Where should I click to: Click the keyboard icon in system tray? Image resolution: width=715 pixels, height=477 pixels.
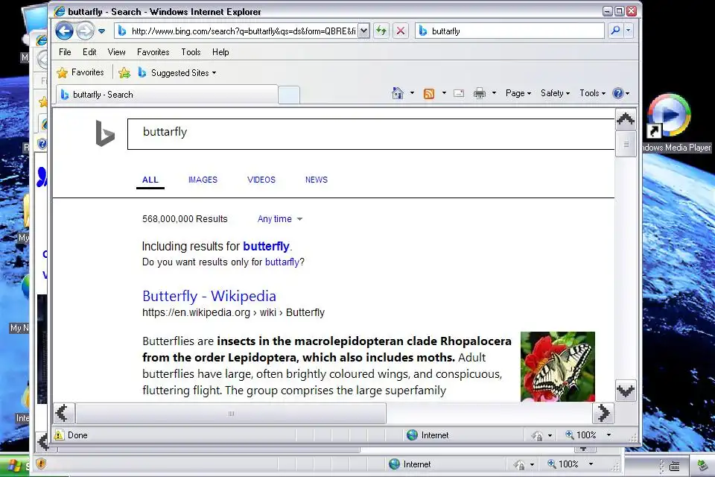(675, 466)
